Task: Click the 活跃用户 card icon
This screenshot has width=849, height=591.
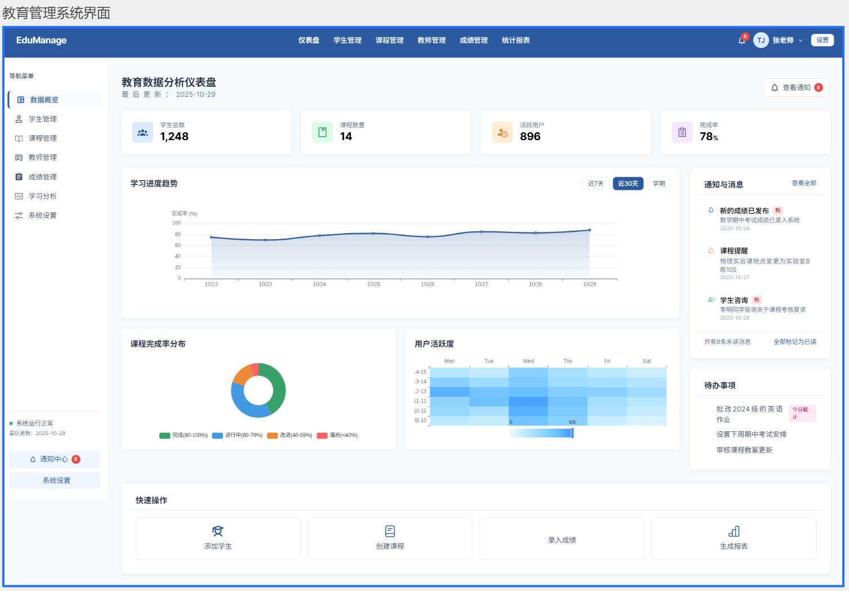Action: point(502,132)
